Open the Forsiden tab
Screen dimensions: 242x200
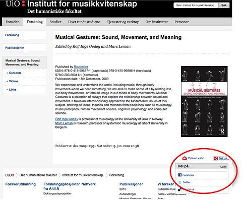tap(13, 22)
